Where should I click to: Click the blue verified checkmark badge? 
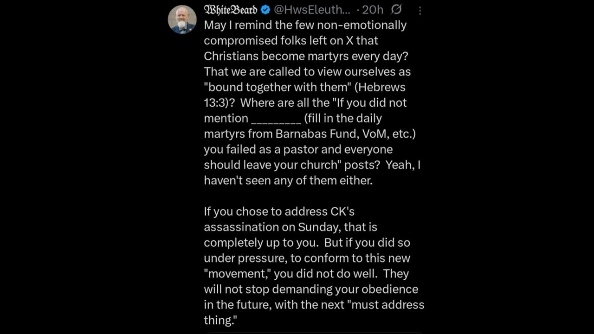coord(265,9)
